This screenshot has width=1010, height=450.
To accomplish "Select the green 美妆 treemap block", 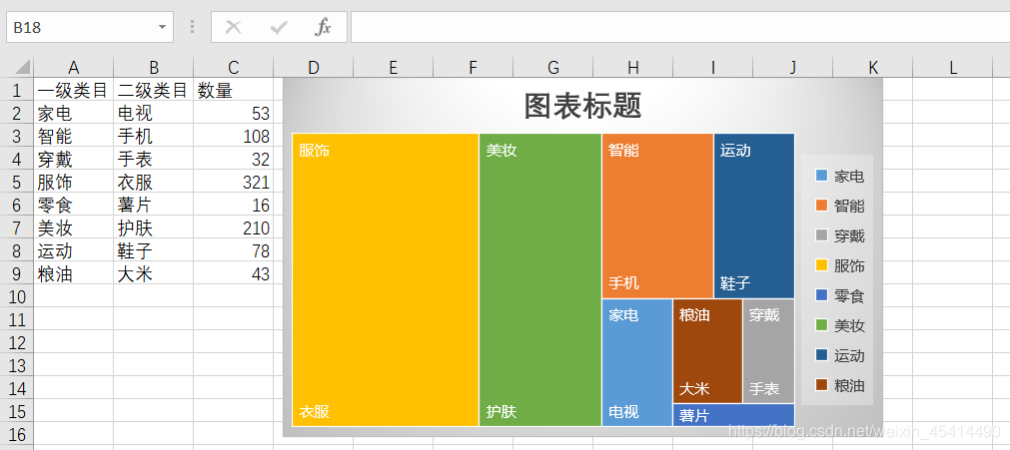I will click(x=540, y=279).
